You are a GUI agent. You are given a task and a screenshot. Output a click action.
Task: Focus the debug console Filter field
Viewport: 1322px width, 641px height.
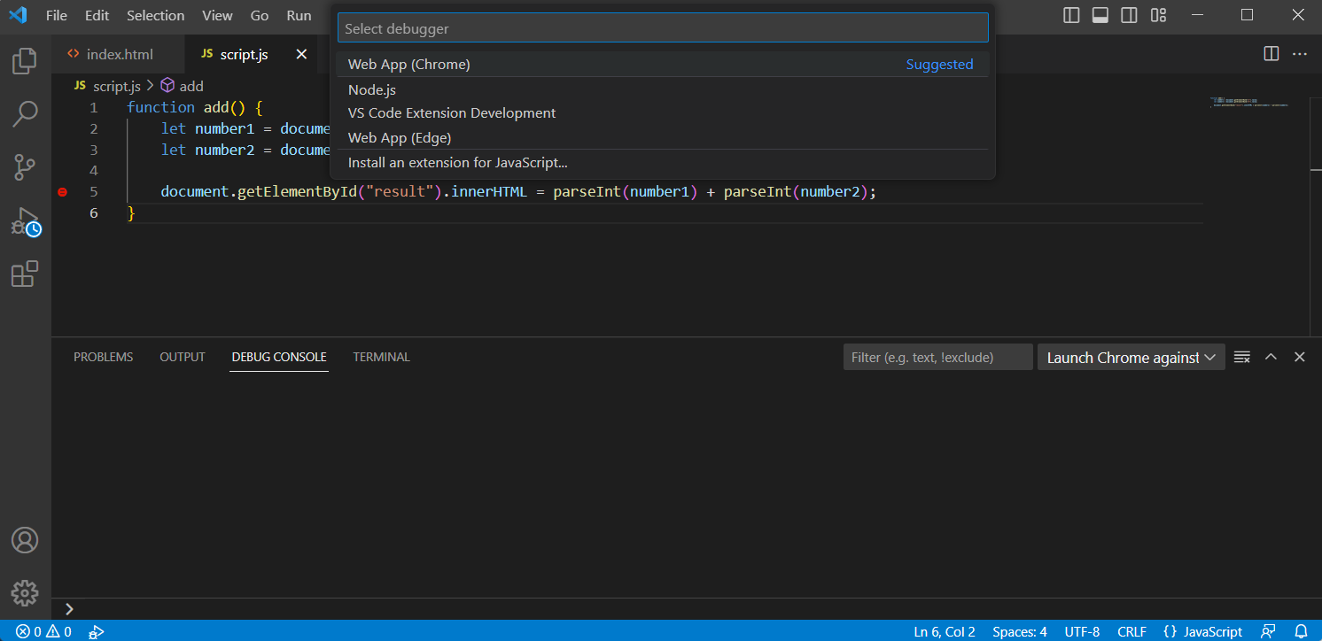(x=937, y=357)
